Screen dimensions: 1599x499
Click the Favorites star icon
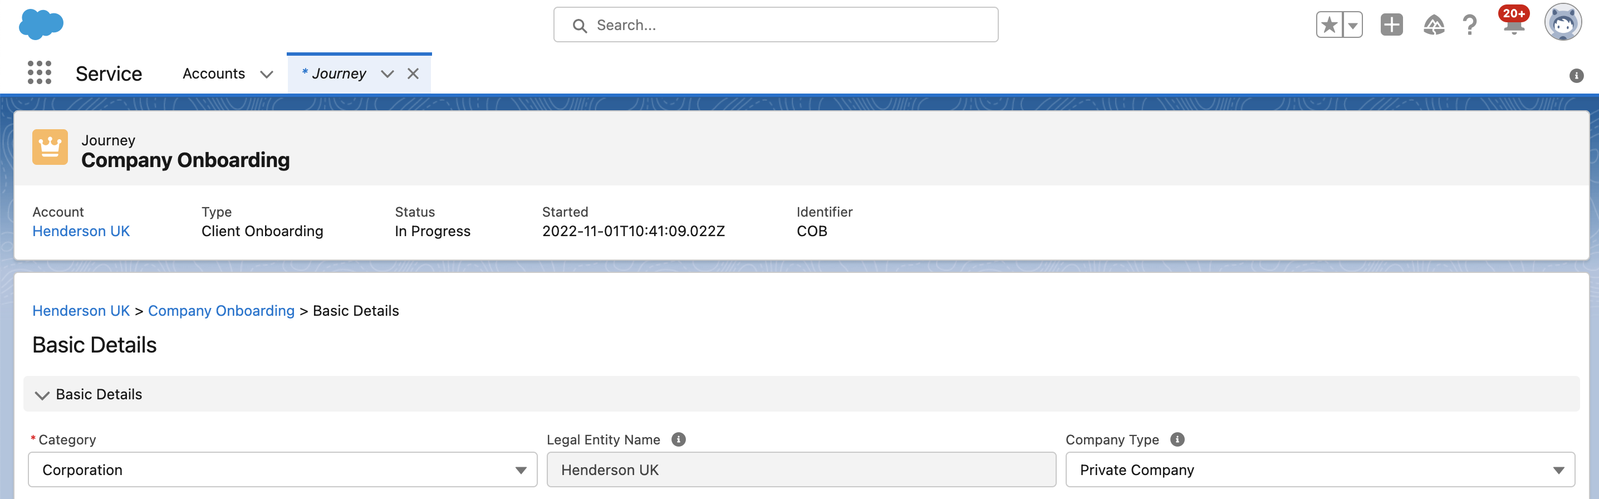[x=1329, y=25]
